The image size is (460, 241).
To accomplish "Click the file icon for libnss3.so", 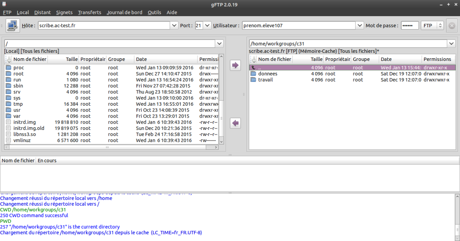I will (9, 134).
